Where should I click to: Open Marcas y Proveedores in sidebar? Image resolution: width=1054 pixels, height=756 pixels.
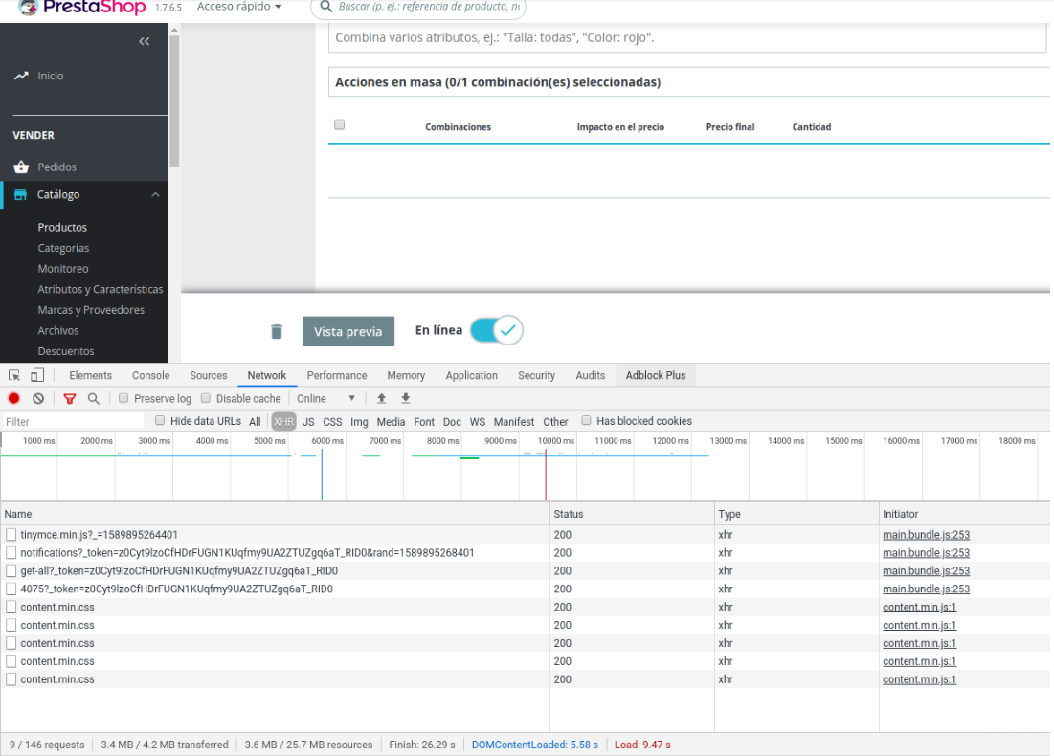coord(91,310)
